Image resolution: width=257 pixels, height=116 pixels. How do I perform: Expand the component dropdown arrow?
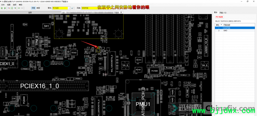(69, 8)
